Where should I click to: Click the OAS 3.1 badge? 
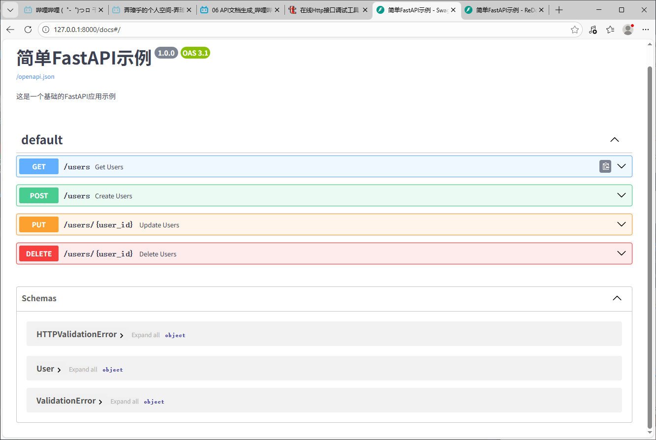coord(195,53)
